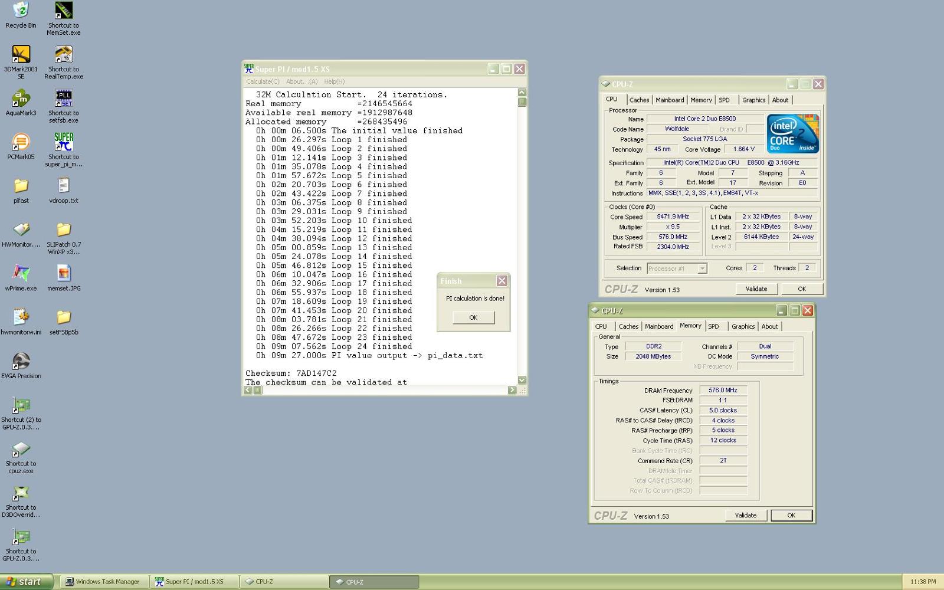Open the Help(H) menu in Super PI
Screen dimensions: 944x590
335,81
